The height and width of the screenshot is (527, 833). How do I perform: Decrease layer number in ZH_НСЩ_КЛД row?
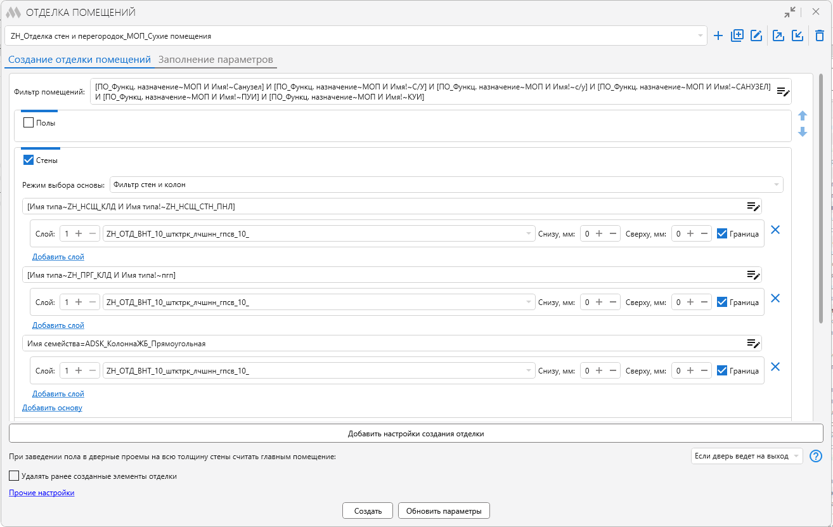click(x=93, y=233)
